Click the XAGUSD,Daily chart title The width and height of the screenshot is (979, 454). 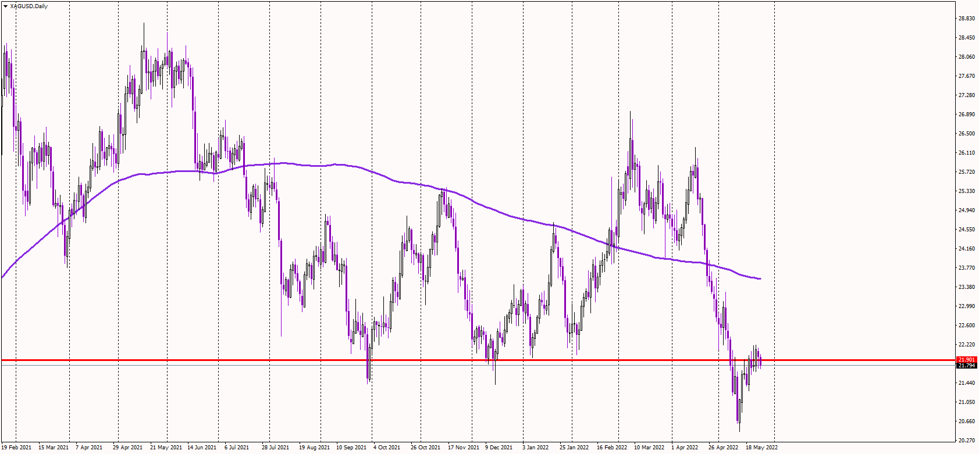click(29, 6)
